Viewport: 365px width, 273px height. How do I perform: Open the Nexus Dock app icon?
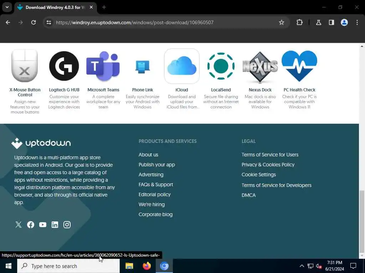click(260, 67)
